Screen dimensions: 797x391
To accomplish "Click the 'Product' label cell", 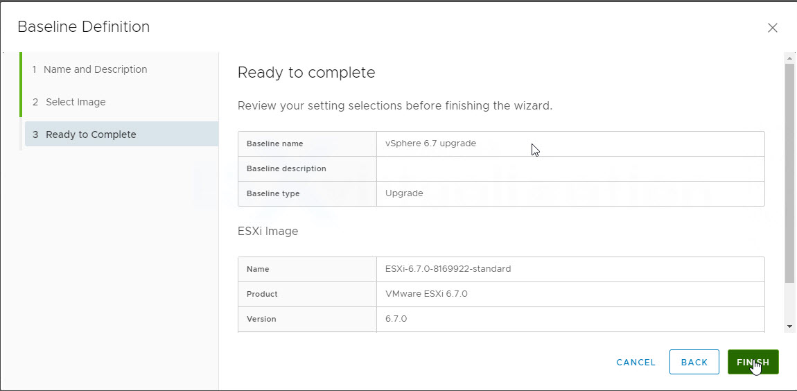I will point(307,295).
